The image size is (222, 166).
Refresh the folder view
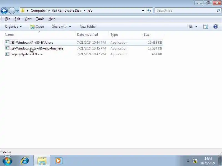pos(149,11)
